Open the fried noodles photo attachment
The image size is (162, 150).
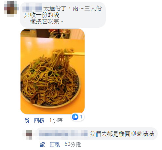click(x=52, y=72)
